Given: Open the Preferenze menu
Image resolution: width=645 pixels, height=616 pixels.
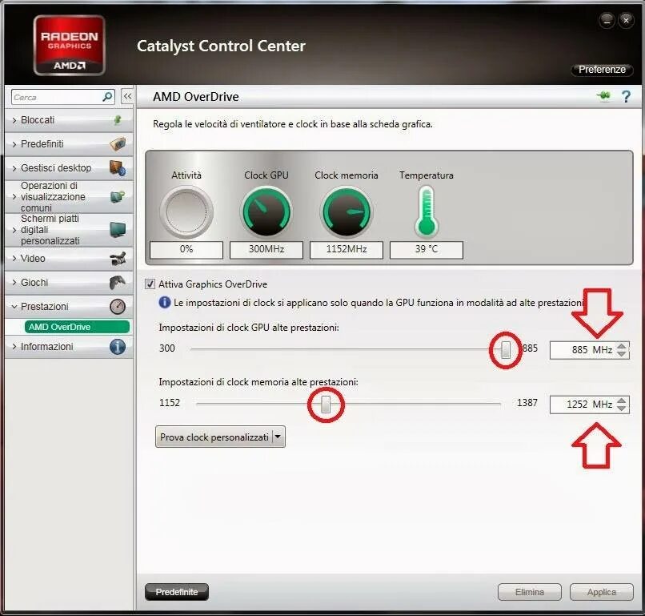Looking at the screenshot, I should tap(602, 70).
